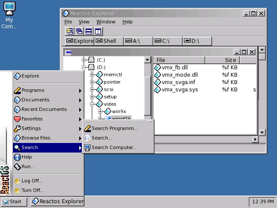Screen dimensions: 277x208
Task: Expand the C: drive tree node
Action: (x=84, y=60)
